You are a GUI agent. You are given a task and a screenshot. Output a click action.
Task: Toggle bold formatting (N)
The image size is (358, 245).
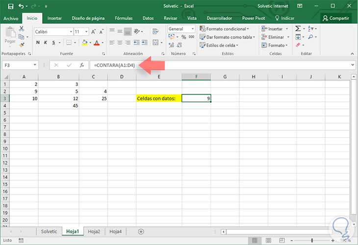(x=38, y=43)
